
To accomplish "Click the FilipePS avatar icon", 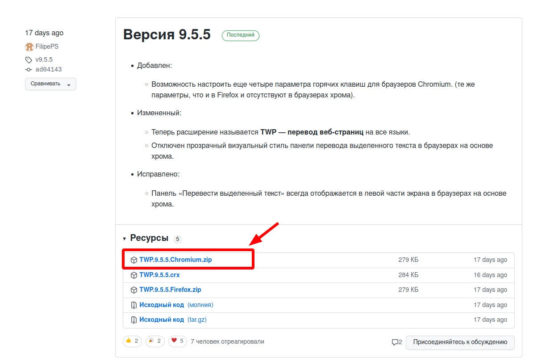I will pos(29,46).
